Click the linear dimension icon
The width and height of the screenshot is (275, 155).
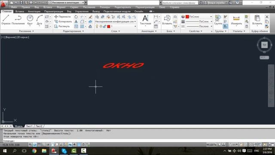click(x=156, y=17)
